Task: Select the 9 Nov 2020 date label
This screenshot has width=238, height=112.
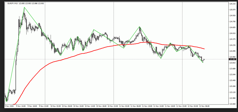Action: (10, 106)
